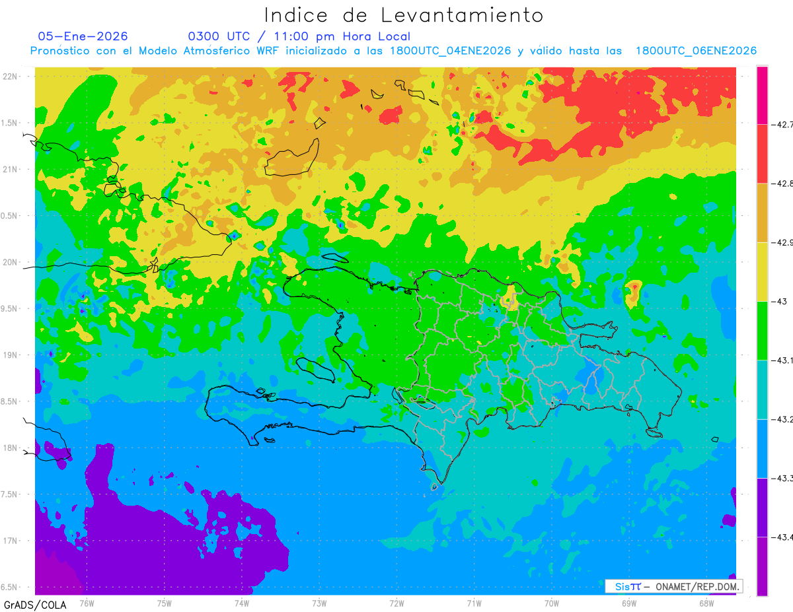Click the legend value '-43.1'
Image resolution: width=793 pixels, height=612 pixels.
(782, 360)
